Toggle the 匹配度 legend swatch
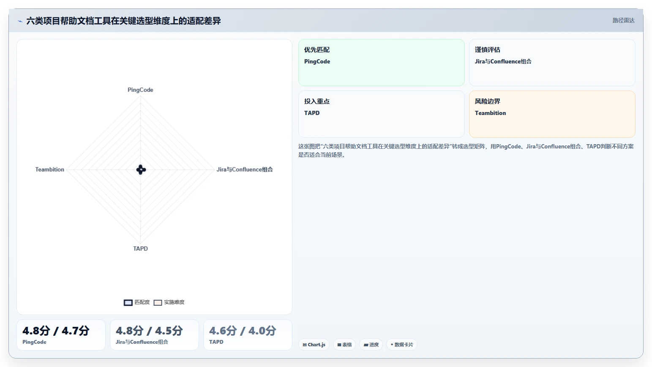The height and width of the screenshot is (367, 652). (x=128, y=302)
